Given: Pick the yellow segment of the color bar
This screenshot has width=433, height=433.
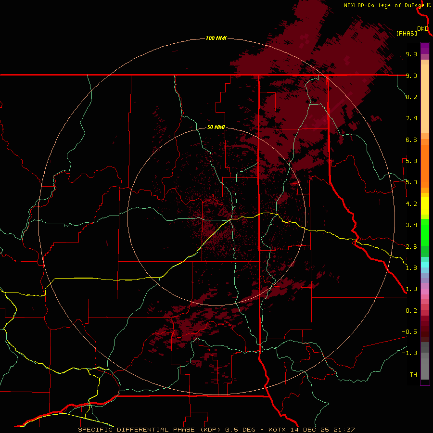Looking at the screenshot, I should click(x=425, y=206).
